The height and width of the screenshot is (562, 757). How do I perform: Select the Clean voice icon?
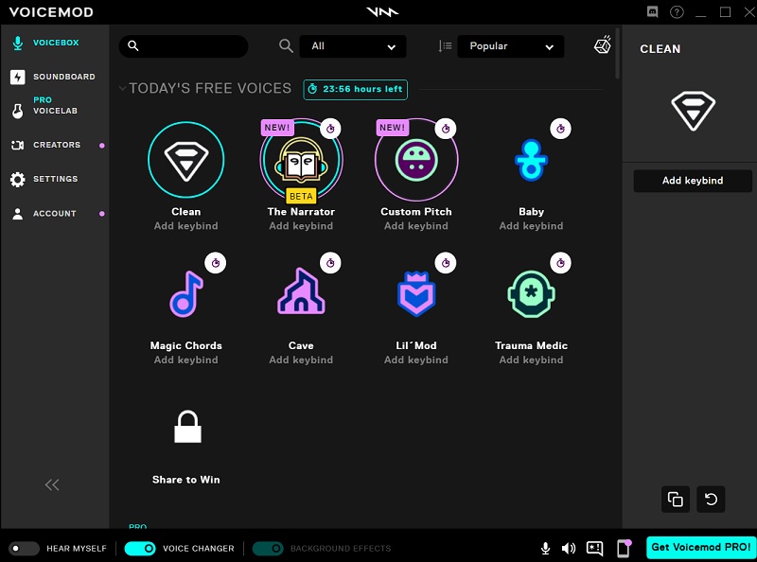coord(185,159)
